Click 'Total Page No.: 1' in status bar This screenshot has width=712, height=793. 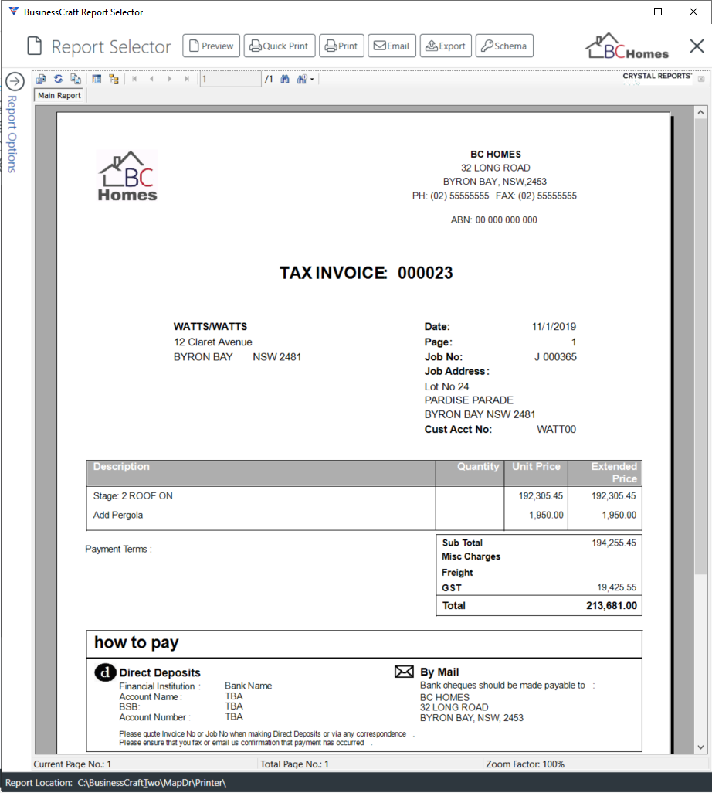(x=294, y=764)
